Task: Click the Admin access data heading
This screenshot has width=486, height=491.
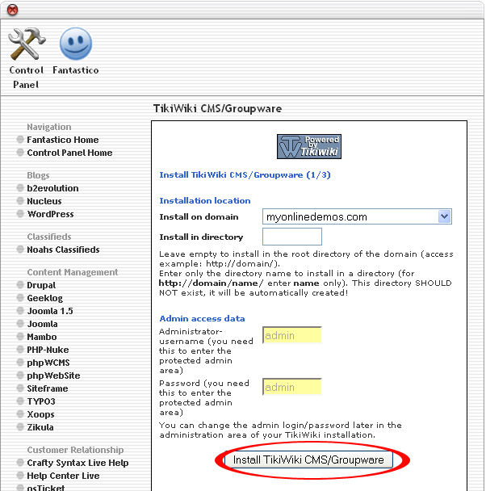Action: pyautogui.click(x=202, y=318)
